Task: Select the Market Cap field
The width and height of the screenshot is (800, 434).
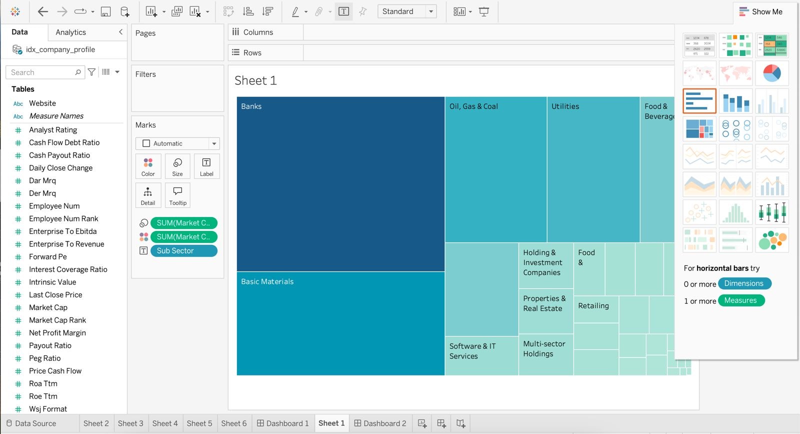Action: (48, 307)
